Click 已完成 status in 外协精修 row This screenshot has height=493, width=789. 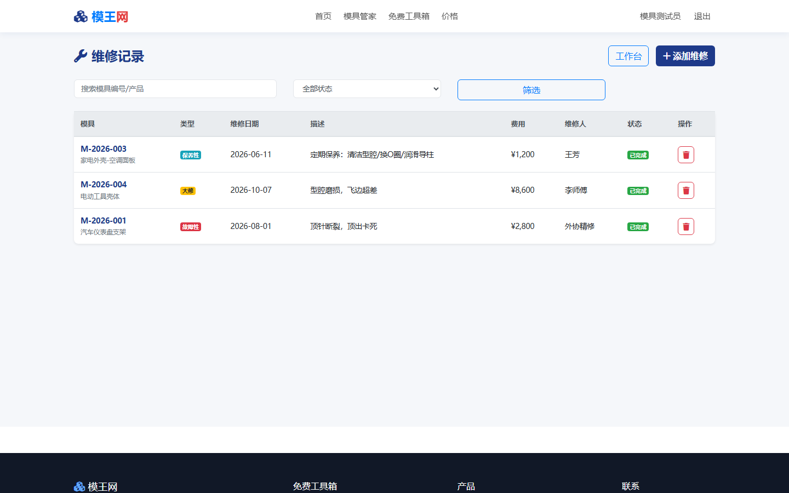[638, 227]
